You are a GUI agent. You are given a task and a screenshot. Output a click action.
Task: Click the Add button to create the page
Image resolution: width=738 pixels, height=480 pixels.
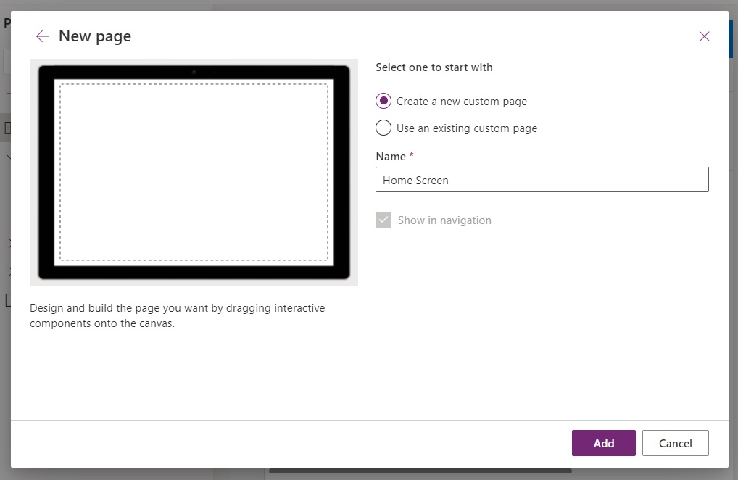[x=603, y=443]
